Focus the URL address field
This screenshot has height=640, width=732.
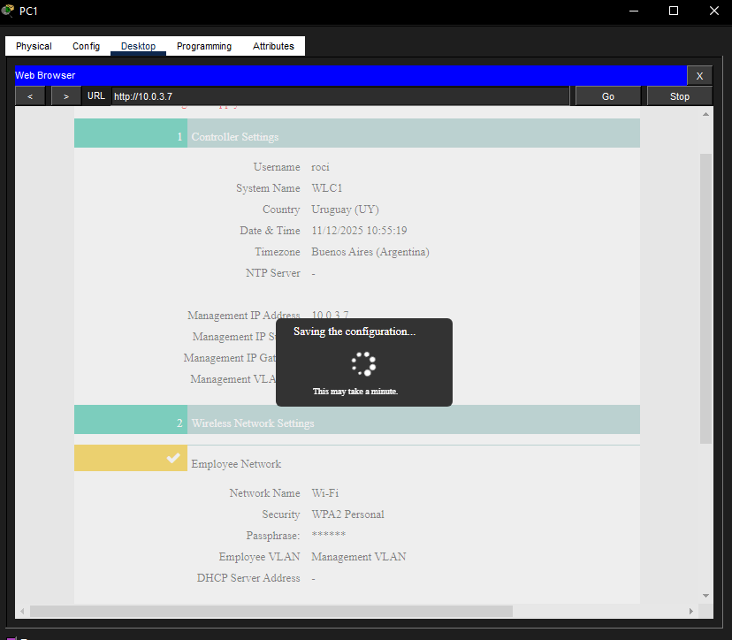coord(339,96)
